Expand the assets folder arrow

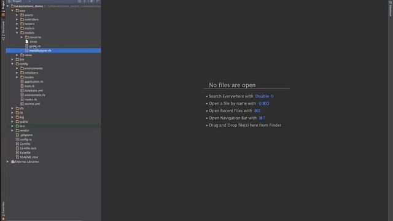17,15
